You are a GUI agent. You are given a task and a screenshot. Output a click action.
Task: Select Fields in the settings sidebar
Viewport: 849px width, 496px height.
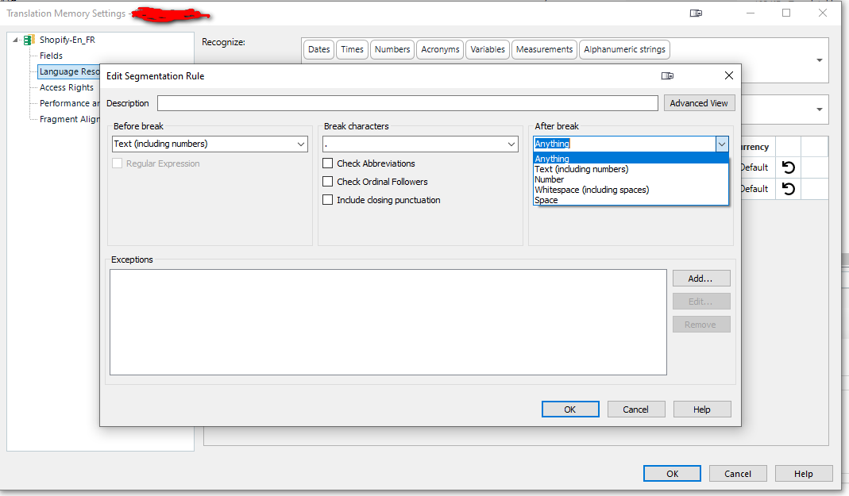(50, 56)
